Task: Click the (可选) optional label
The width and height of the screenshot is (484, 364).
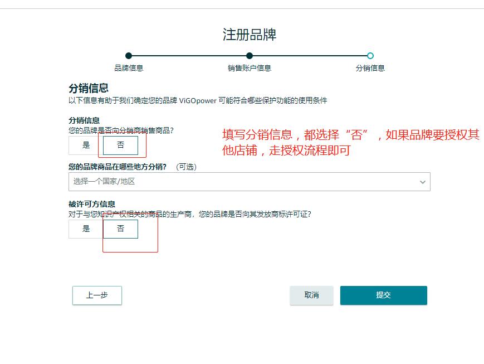Action: pyautogui.click(x=186, y=167)
